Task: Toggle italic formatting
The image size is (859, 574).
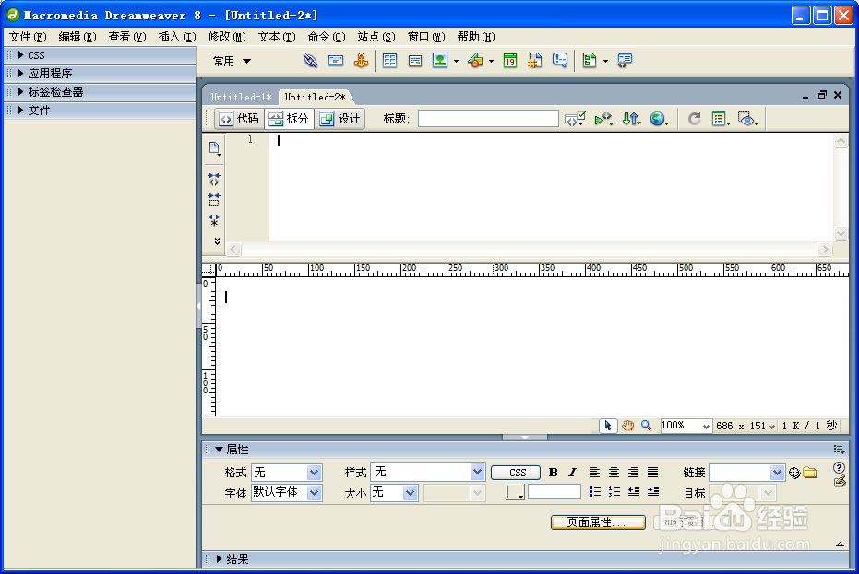Action: [x=572, y=473]
